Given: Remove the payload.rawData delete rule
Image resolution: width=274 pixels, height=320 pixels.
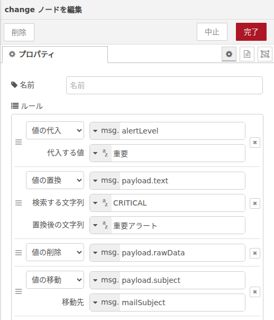Looking at the screenshot, I should pyautogui.click(x=255, y=253).
